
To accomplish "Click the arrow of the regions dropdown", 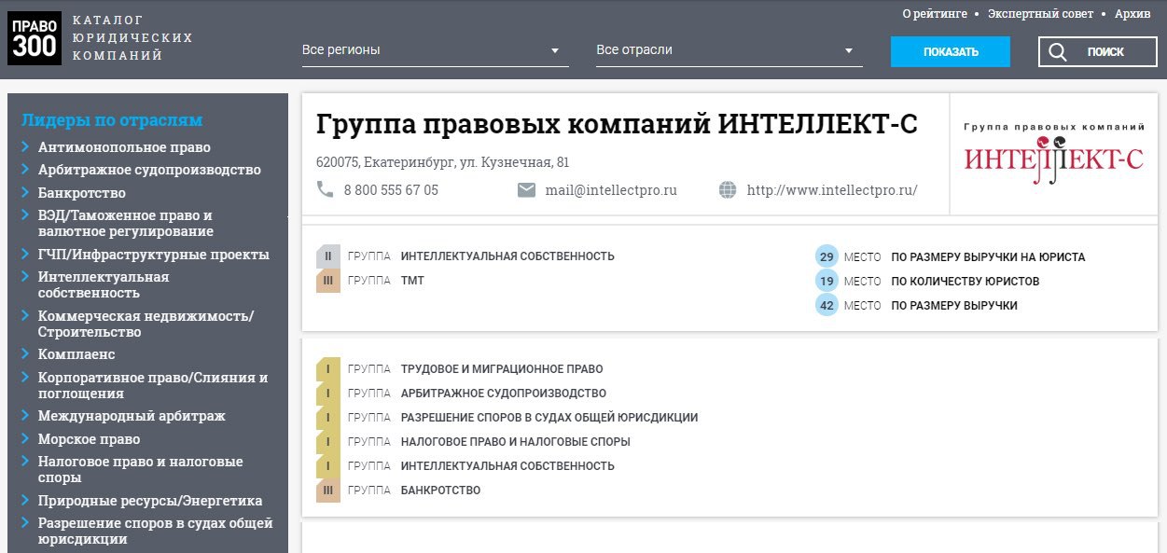I will click(x=555, y=51).
